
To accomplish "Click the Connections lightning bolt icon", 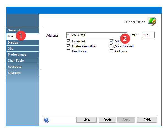I will coord(152,21).
